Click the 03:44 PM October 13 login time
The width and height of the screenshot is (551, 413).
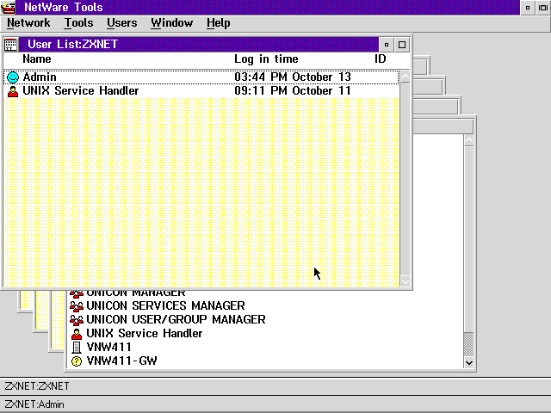(293, 77)
